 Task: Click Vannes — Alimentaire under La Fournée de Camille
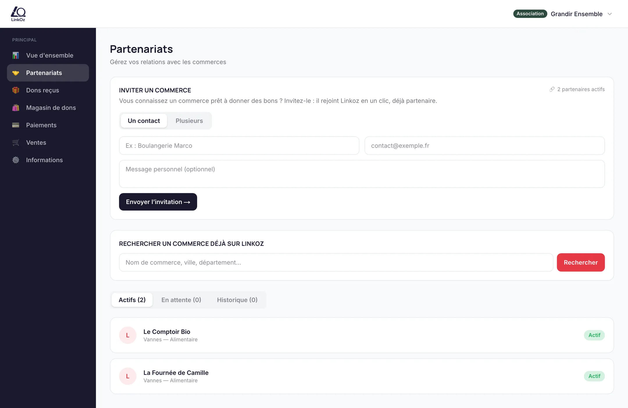point(170,380)
